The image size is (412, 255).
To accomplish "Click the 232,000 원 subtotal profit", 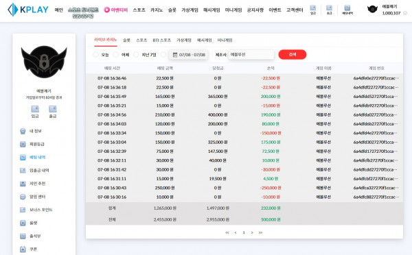I will pos(271,208).
